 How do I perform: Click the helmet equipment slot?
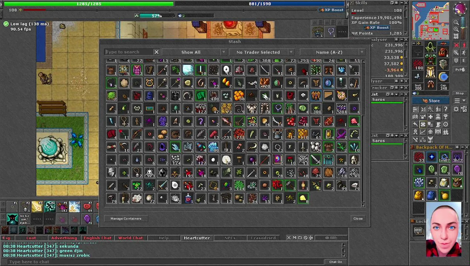(x=430, y=47)
